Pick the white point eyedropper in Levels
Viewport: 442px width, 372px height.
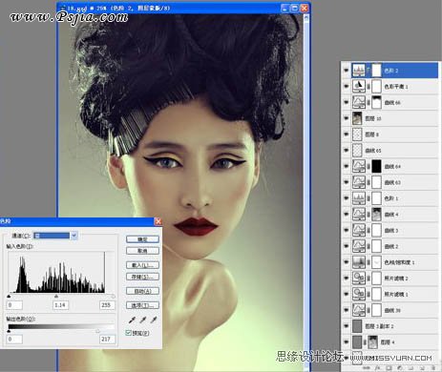coord(154,320)
